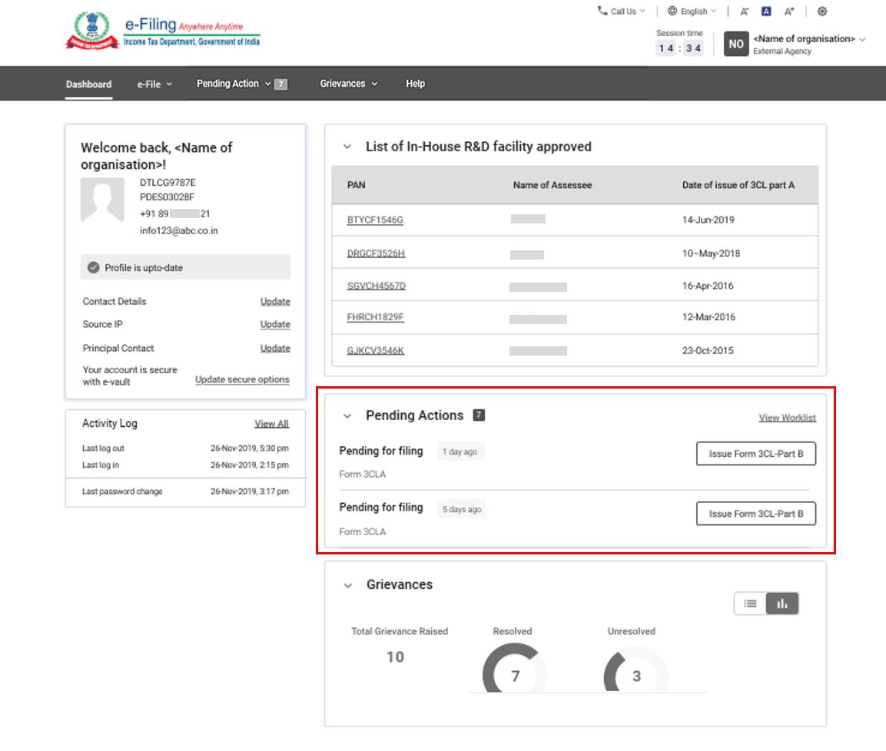
Task: Click the Pending Action count badge
Action: [x=280, y=84]
